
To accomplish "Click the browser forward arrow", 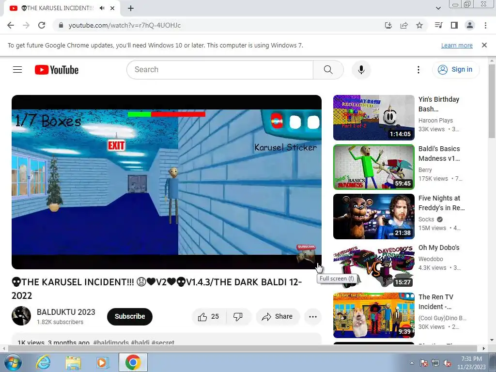I will [26, 25].
